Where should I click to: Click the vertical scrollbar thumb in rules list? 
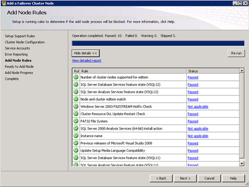(242, 116)
